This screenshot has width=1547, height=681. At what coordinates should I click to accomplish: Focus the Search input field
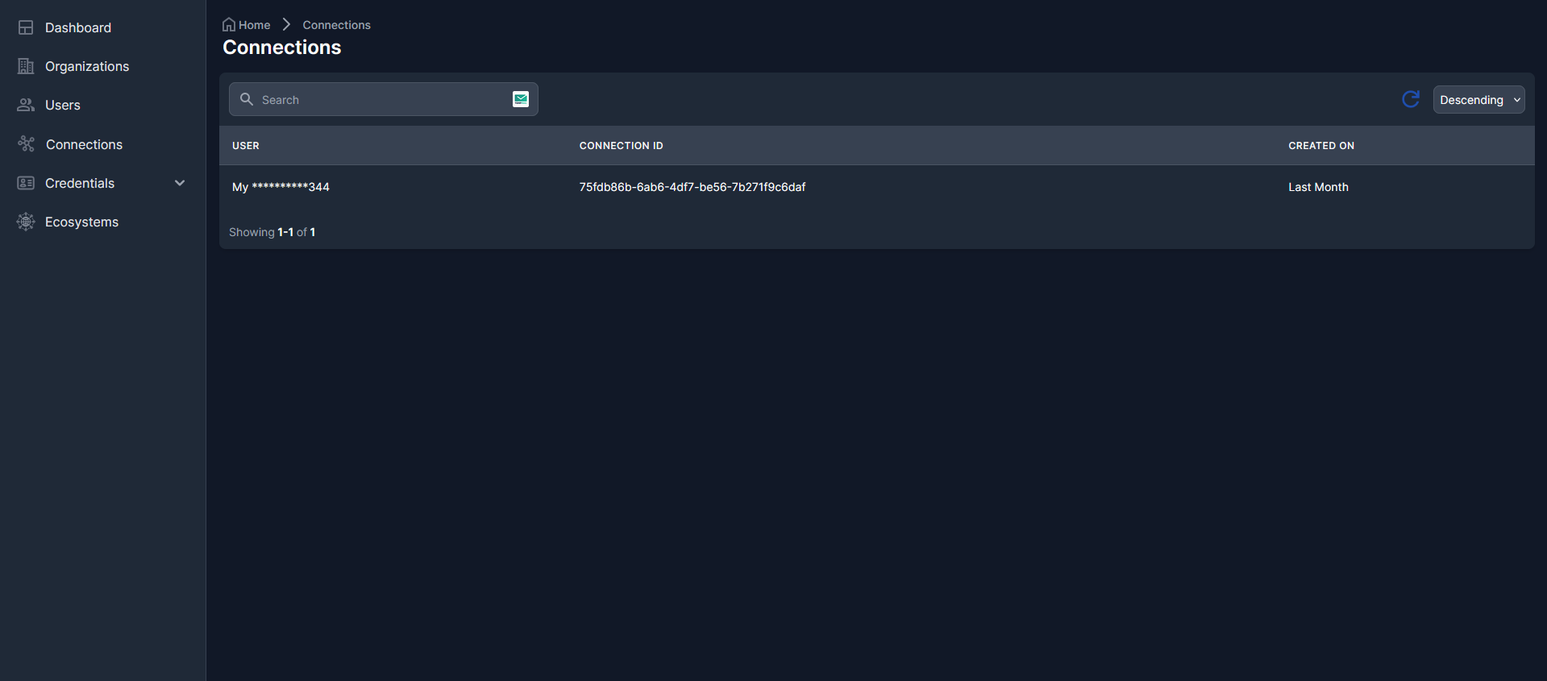tap(384, 99)
